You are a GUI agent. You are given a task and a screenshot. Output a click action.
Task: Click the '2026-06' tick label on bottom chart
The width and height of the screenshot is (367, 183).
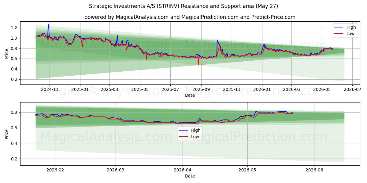click(314, 170)
